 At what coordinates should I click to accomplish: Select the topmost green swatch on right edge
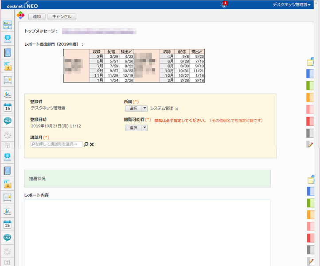pos(310,85)
